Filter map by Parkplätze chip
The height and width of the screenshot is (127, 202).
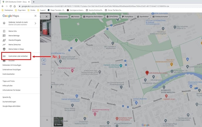click(x=127, y=17)
